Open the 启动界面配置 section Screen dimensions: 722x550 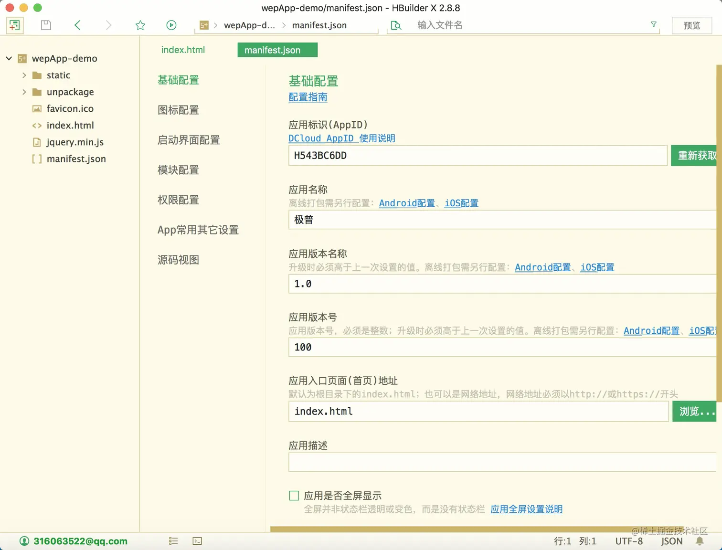tap(189, 140)
